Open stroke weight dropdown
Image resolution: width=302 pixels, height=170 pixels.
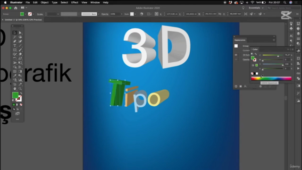(x=58, y=14)
